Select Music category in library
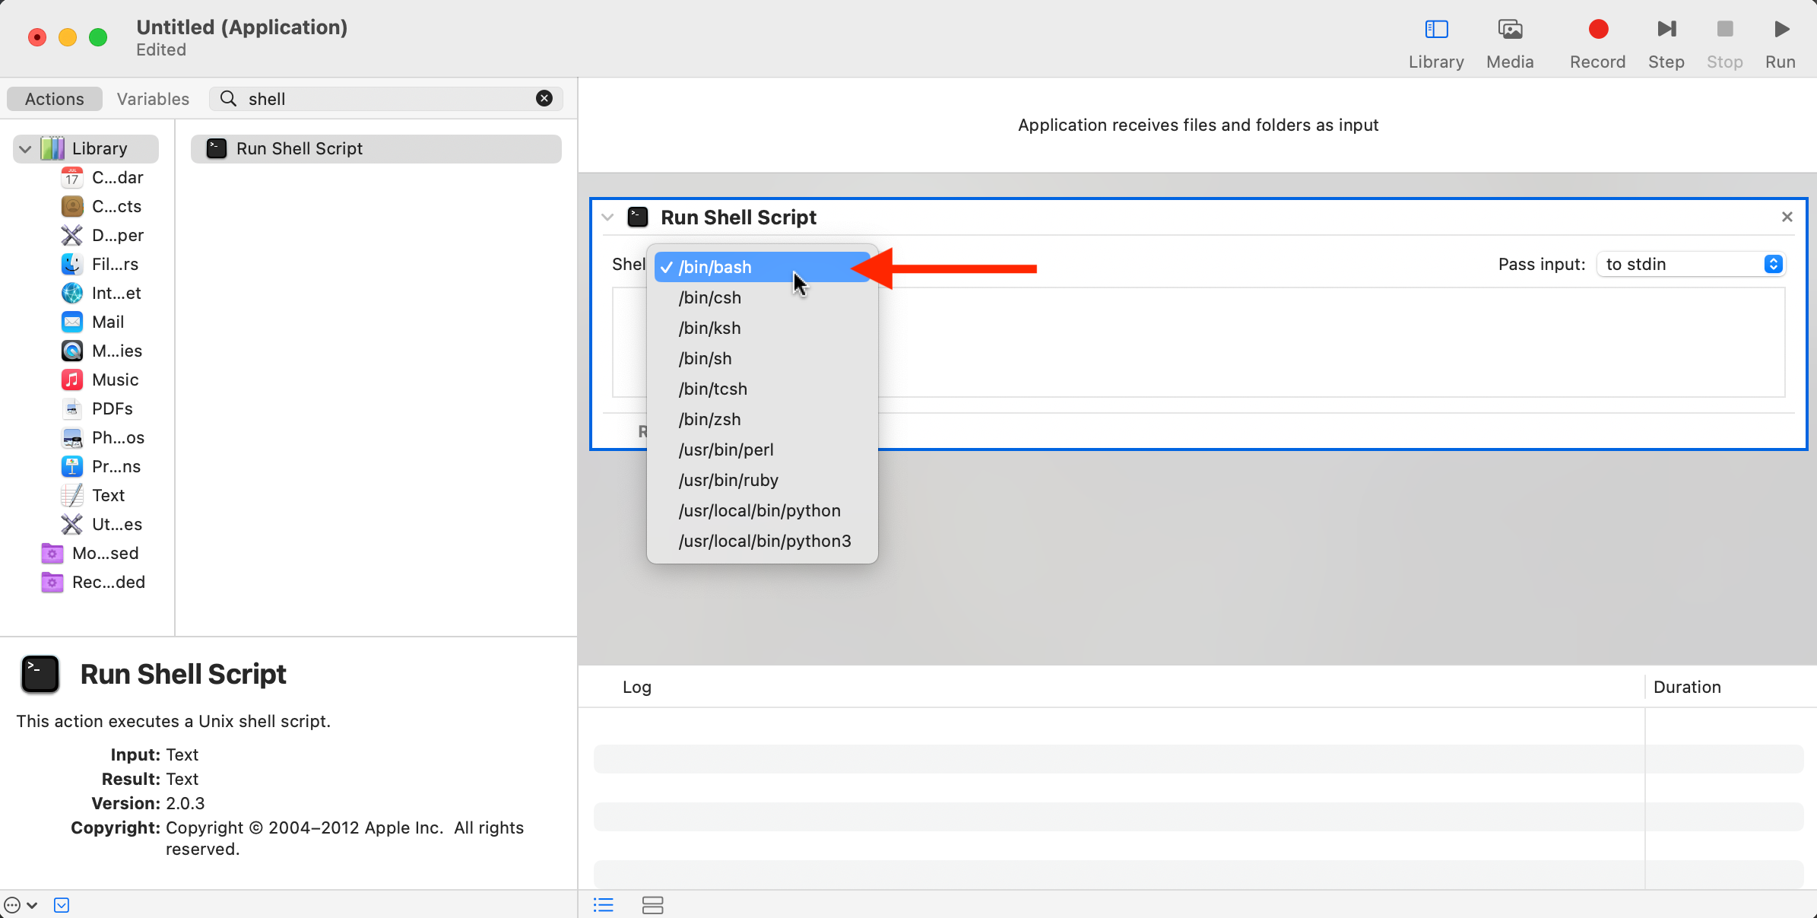Viewport: 1817px width, 918px height. (x=115, y=380)
